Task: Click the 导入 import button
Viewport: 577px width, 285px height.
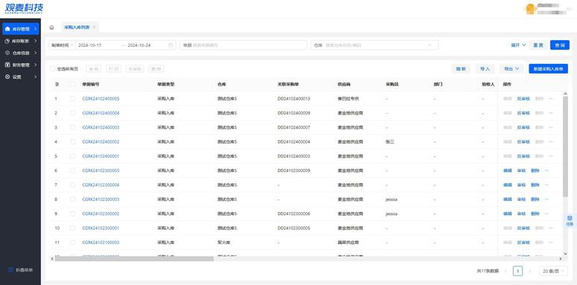Action: [x=485, y=68]
